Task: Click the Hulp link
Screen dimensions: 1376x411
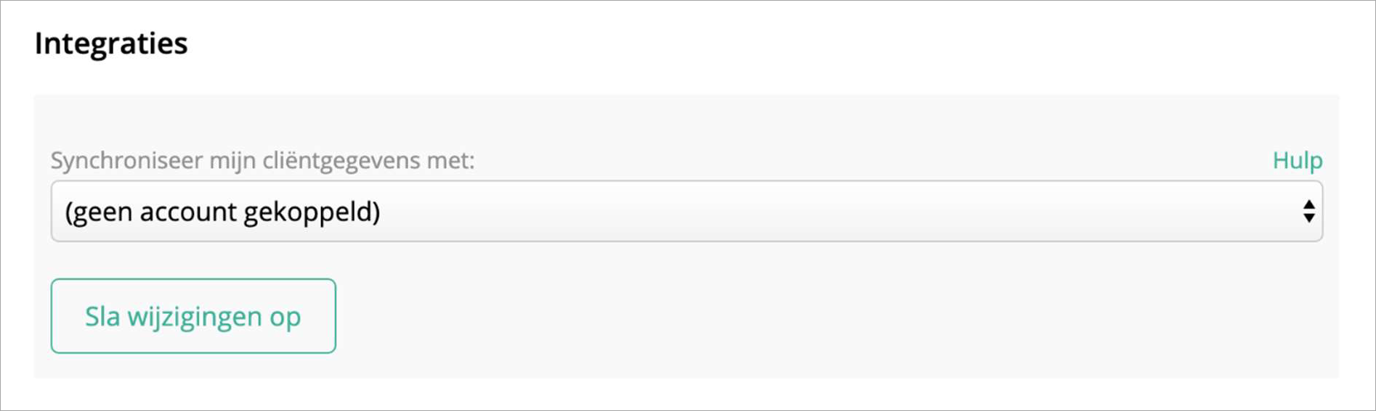Action: [1297, 160]
